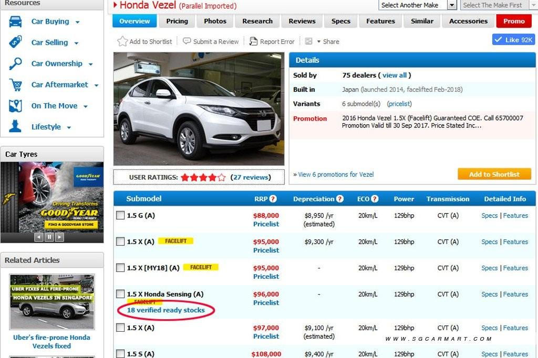The image size is (538, 358).
Task: Select the 1.5 X [MY18] (A) checkbox
Action: (120, 267)
